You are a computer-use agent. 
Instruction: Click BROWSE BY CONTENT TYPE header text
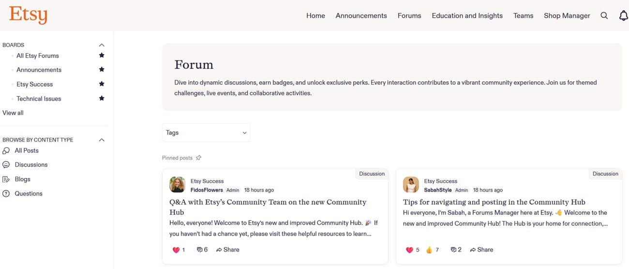pos(38,140)
